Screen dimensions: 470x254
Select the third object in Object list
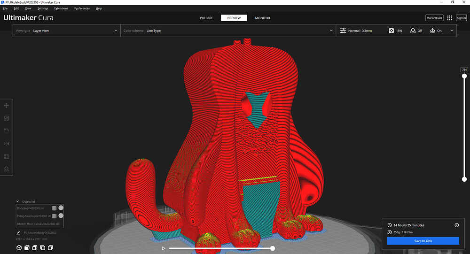coord(38,224)
